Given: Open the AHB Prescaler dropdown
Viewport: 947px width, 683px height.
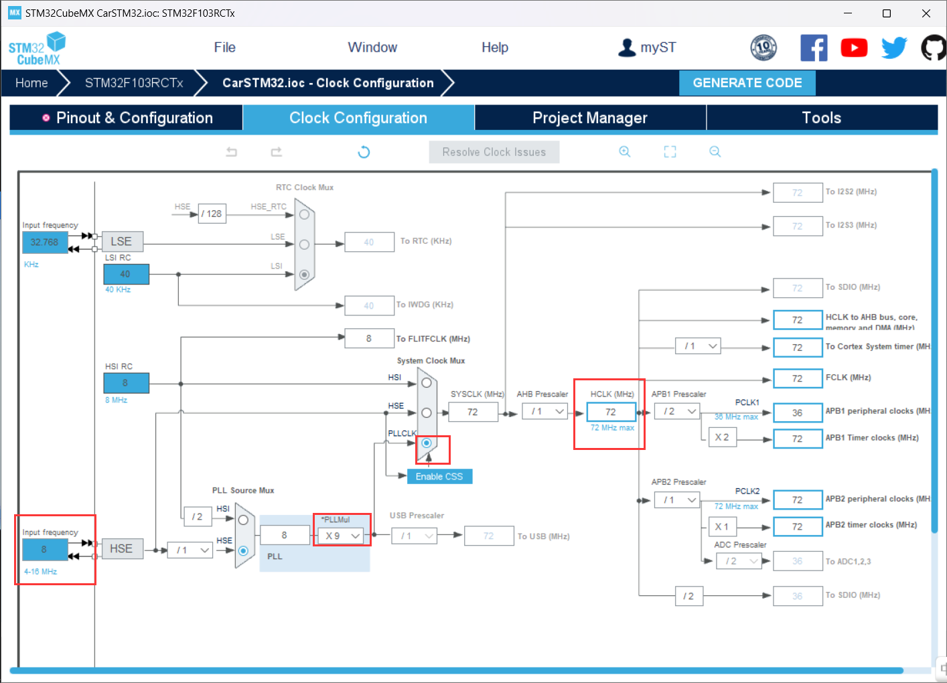Looking at the screenshot, I should click(x=546, y=411).
